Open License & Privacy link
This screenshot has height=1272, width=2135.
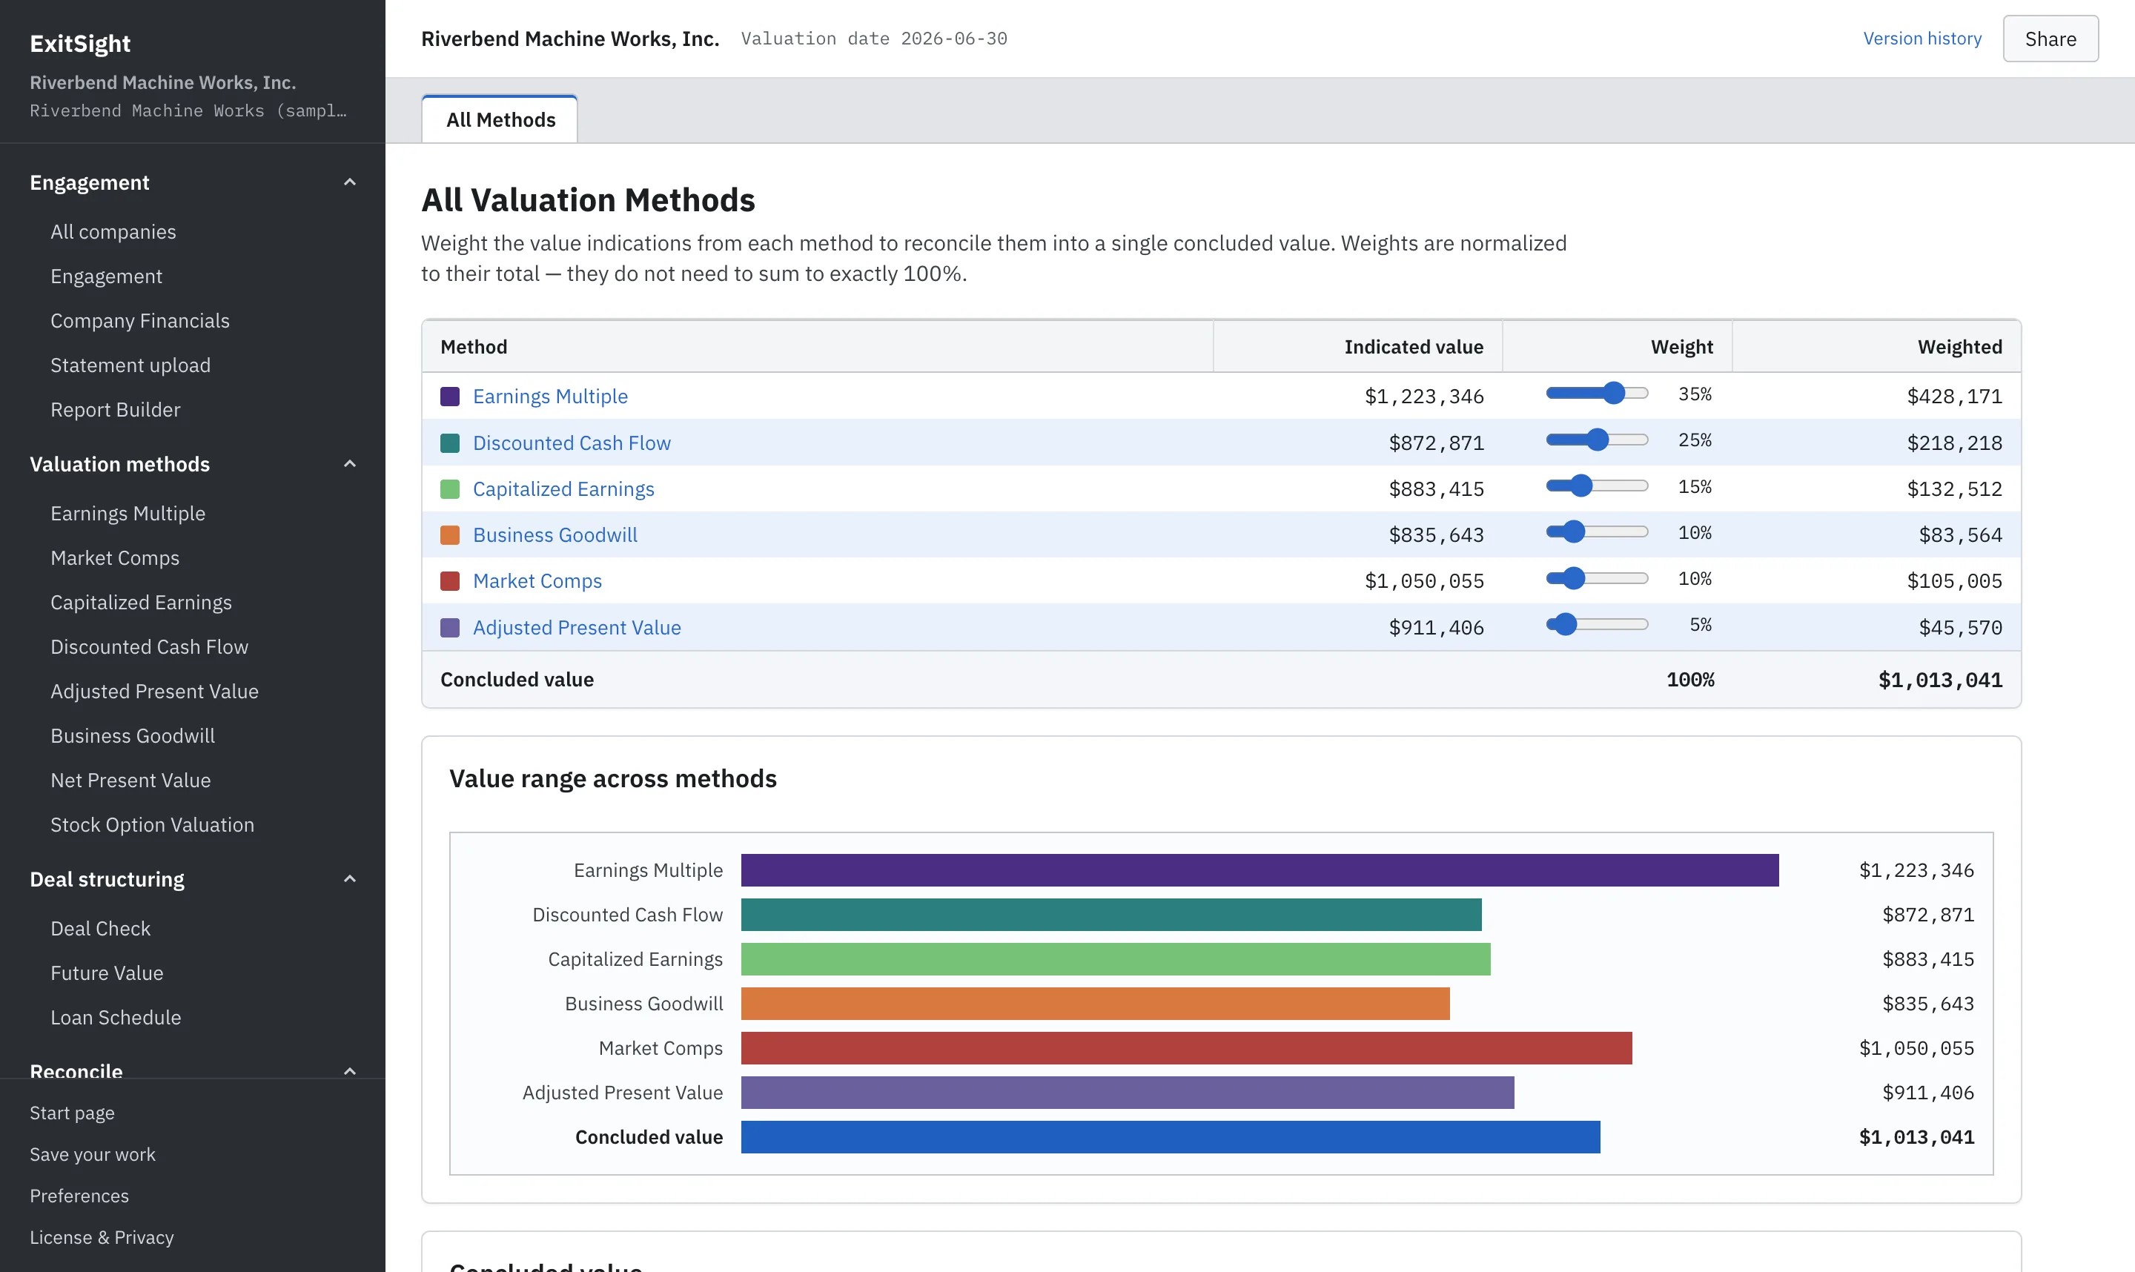click(x=102, y=1237)
